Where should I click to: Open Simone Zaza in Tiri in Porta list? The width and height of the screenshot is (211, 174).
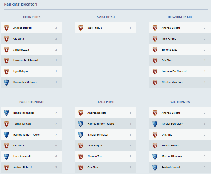point(21,50)
